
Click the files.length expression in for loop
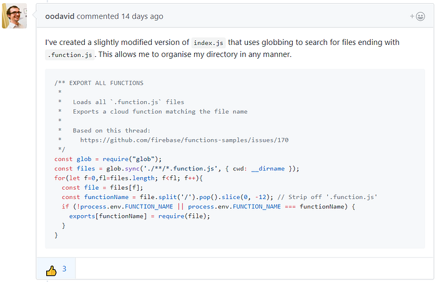pos(132,178)
